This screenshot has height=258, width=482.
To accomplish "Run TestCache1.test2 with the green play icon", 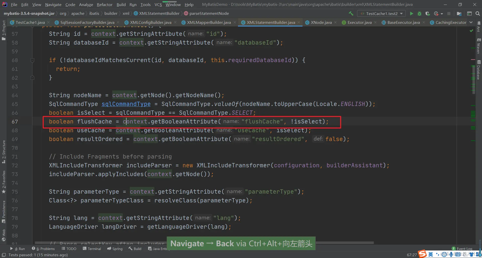I will 411,14.
